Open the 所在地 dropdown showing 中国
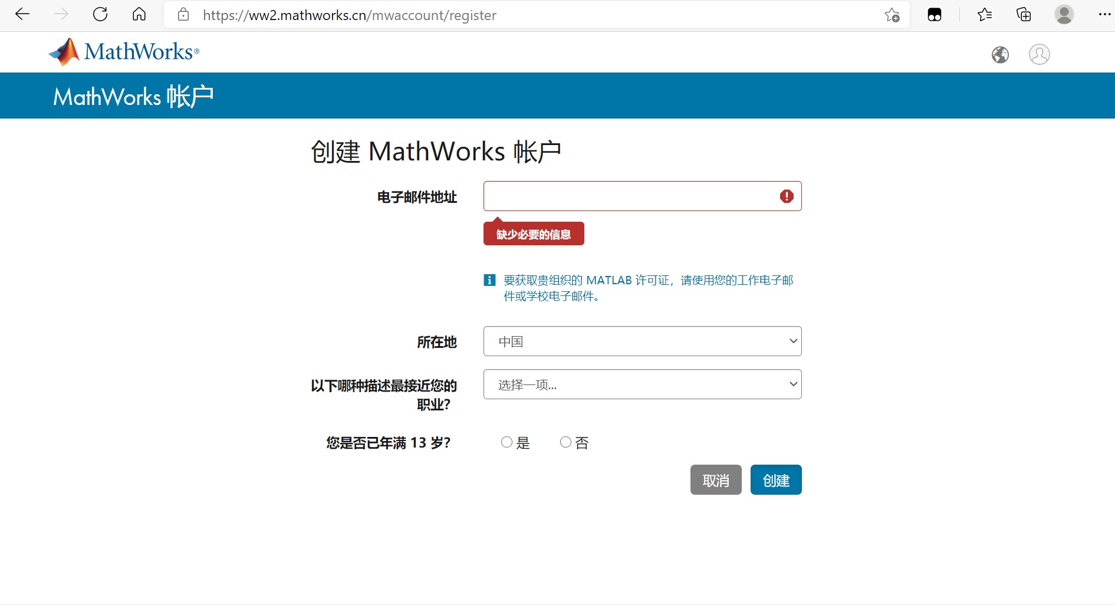The image size is (1115, 605). click(x=643, y=341)
